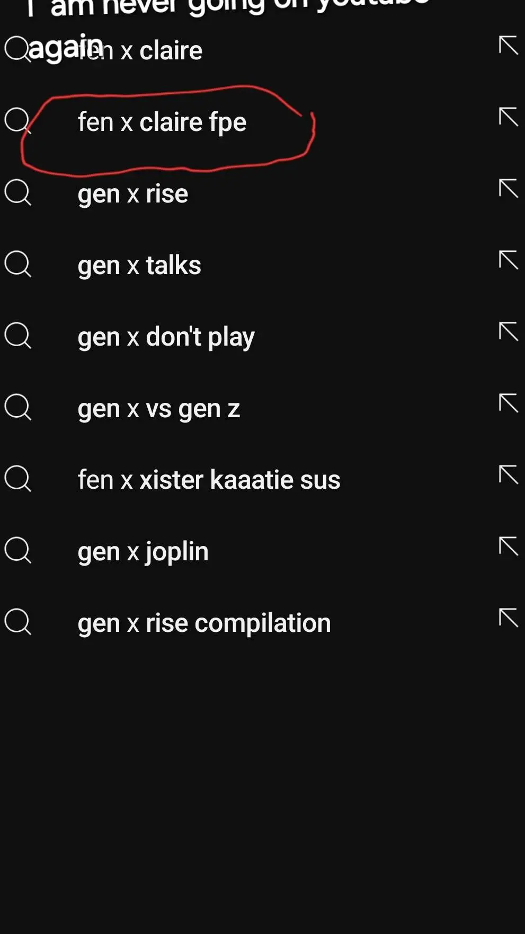Insert "fen x claire fpe" using arrow icon
Screen dimensions: 525x934
point(508,117)
